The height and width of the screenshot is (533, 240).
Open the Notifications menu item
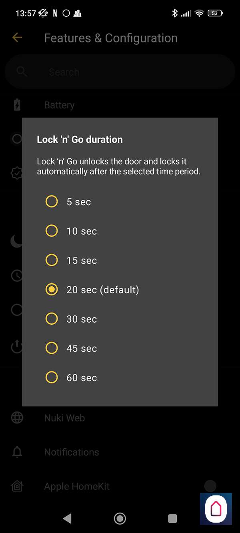click(x=72, y=452)
